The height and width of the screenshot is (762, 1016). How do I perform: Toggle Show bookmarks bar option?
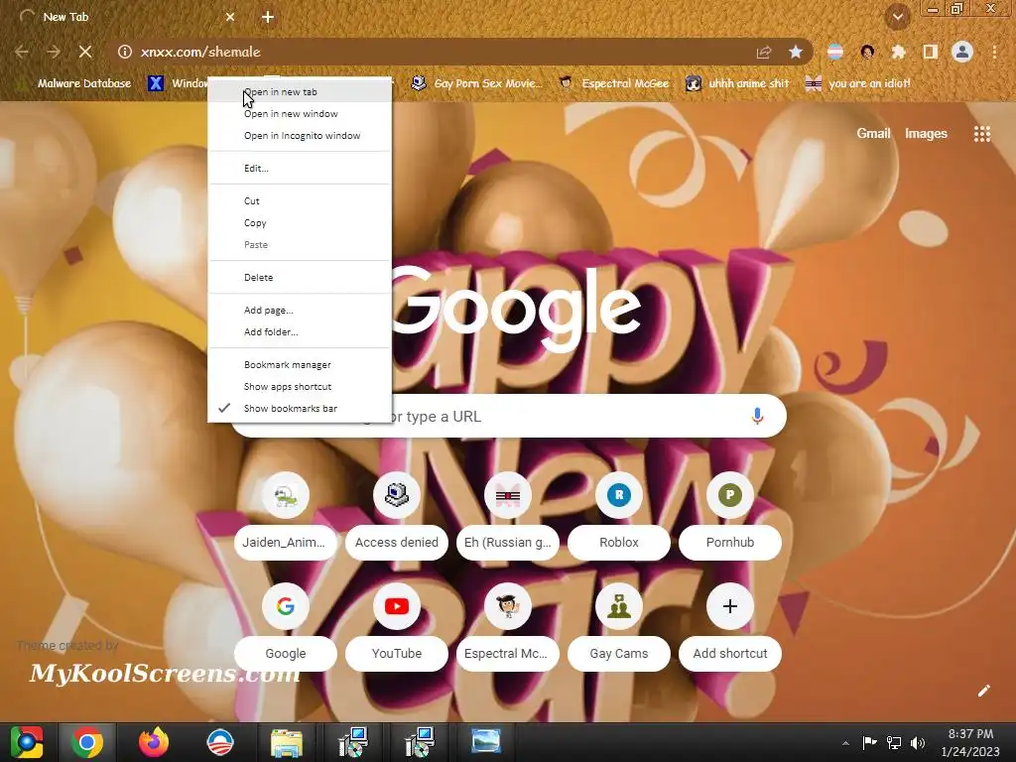click(300, 408)
